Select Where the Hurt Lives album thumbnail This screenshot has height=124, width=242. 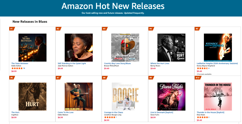tap(171, 48)
